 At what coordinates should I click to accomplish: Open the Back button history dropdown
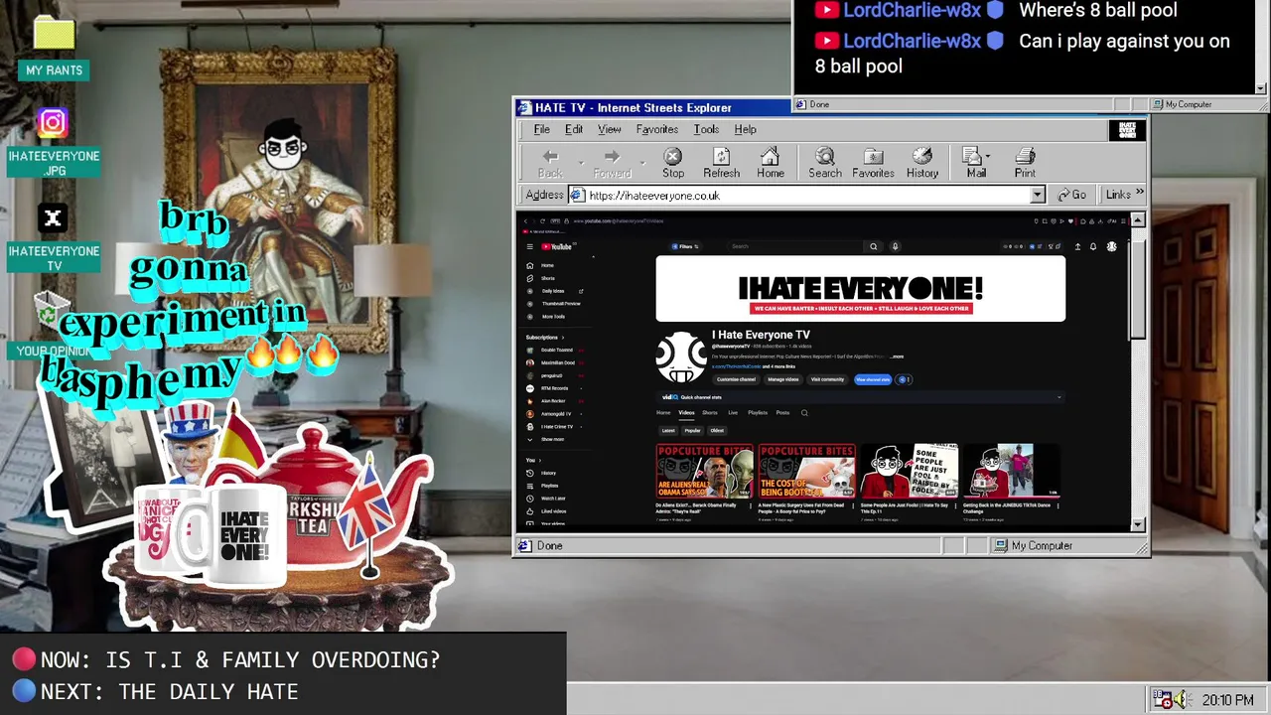coord(580,163)
